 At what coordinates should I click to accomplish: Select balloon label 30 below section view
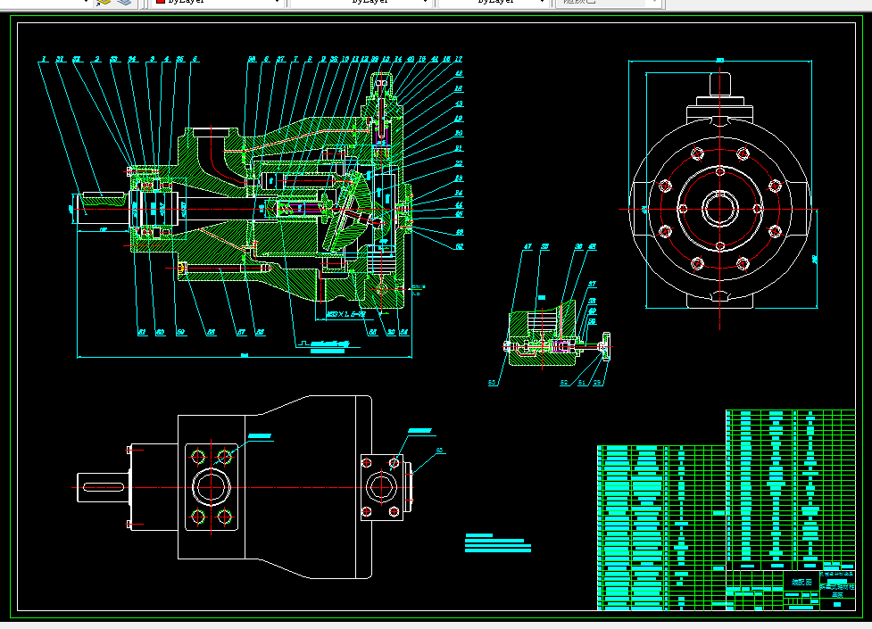(391, 332)
